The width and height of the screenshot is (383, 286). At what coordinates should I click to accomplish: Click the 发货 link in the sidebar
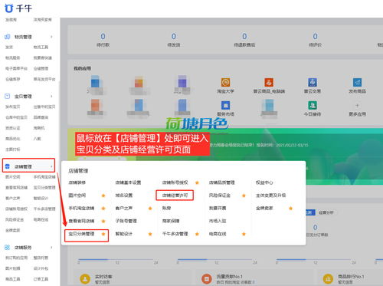coord(9,48)
